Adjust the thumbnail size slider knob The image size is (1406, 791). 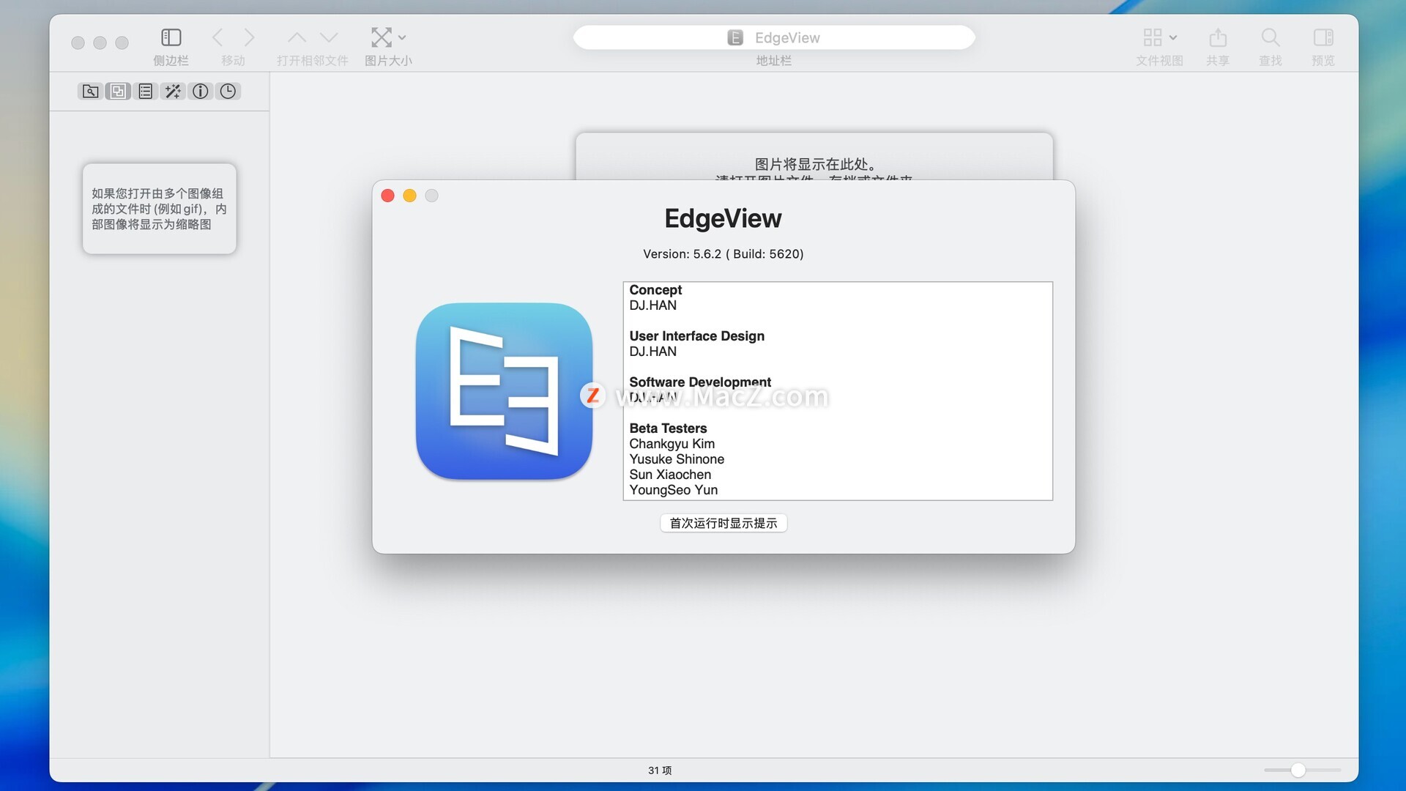pyautogui.click(x=1298, y=770)
